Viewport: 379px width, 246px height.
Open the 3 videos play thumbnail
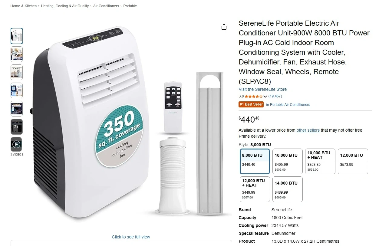(x=17, y=145)
